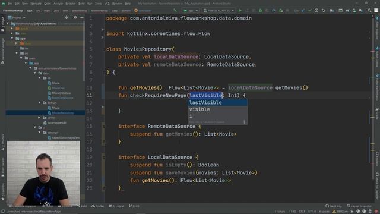Click 'FlowWorkshop' breadcrumb in navigation bar

[x=13, y=11]
